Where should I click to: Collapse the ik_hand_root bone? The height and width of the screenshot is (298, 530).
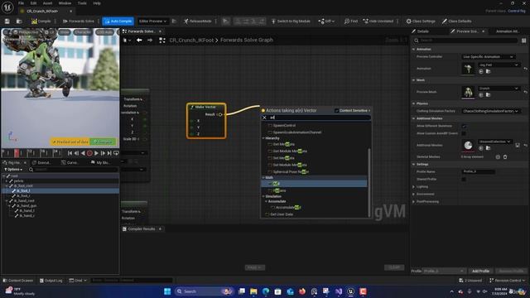(x=7, y=200)
